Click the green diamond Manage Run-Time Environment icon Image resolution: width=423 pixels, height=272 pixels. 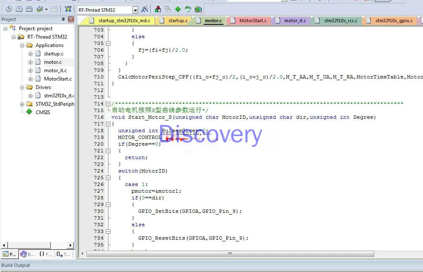coord(178,9)
